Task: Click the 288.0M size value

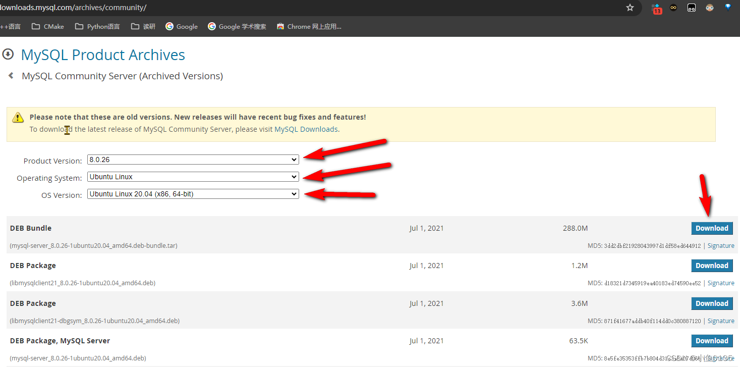Action: click(x=576, y=228)
